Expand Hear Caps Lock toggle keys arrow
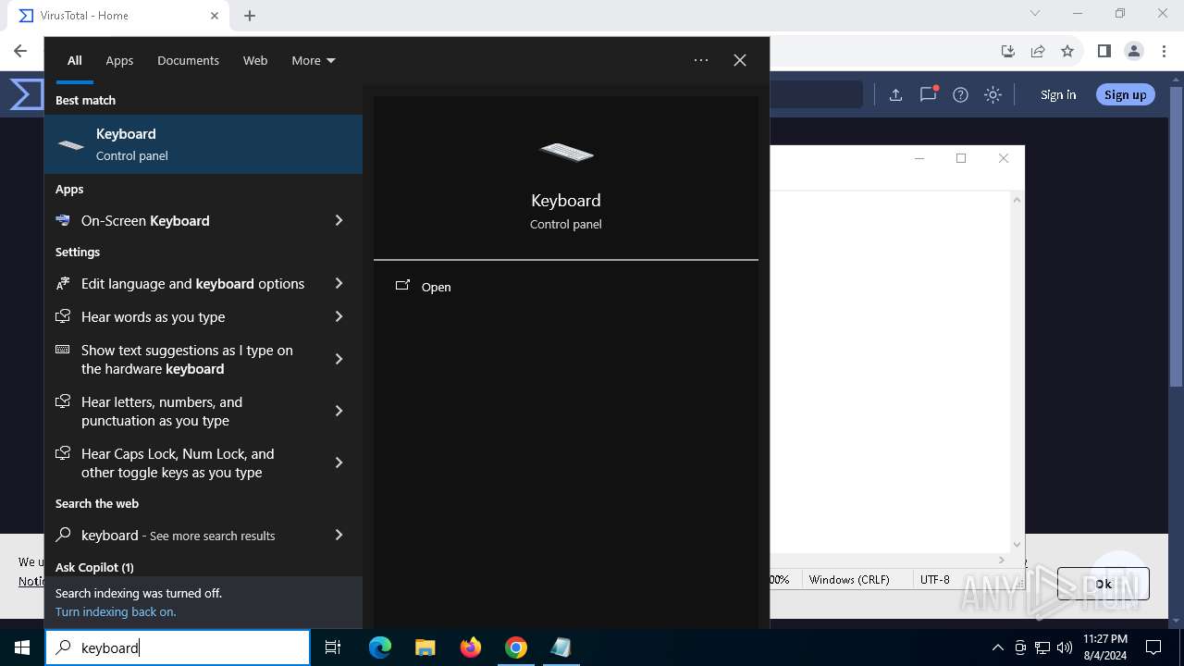Screen dimensions: 1184x666 click(x=339, y=462)
